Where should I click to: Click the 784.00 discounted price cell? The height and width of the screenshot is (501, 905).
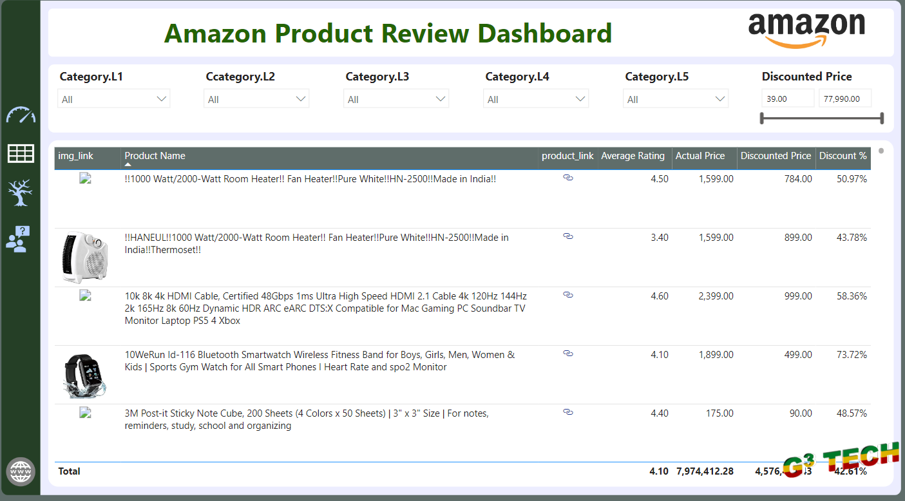click(x=798, y=179)
